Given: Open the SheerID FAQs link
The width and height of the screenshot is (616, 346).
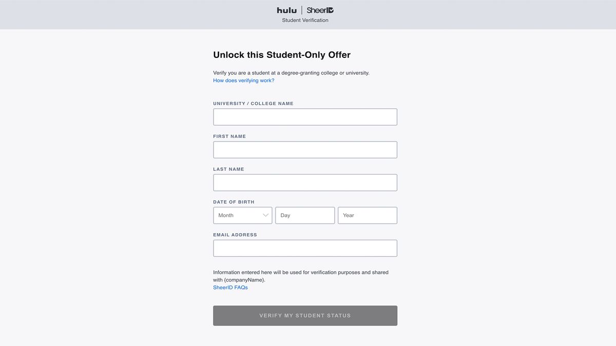Looking at the screenshot, I should (x=230, y=287).
